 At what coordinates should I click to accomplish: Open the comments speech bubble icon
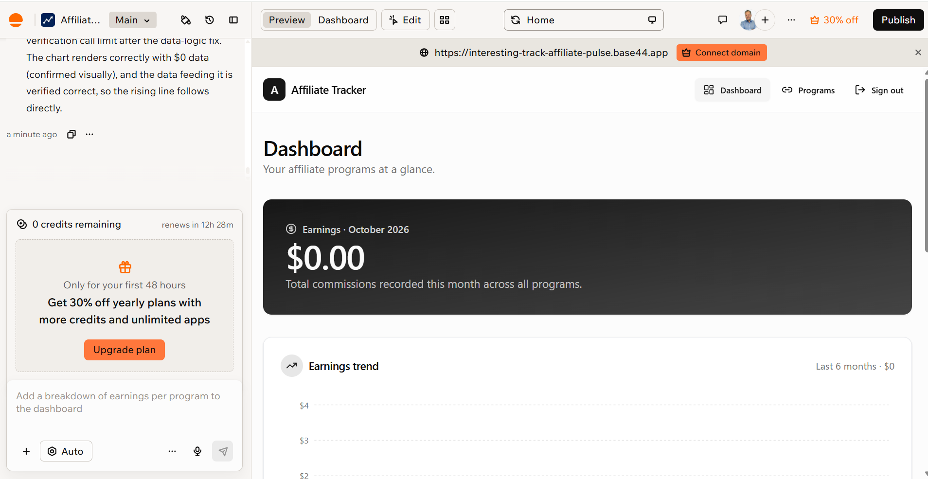pyautogui.click(x=723, y=20)
